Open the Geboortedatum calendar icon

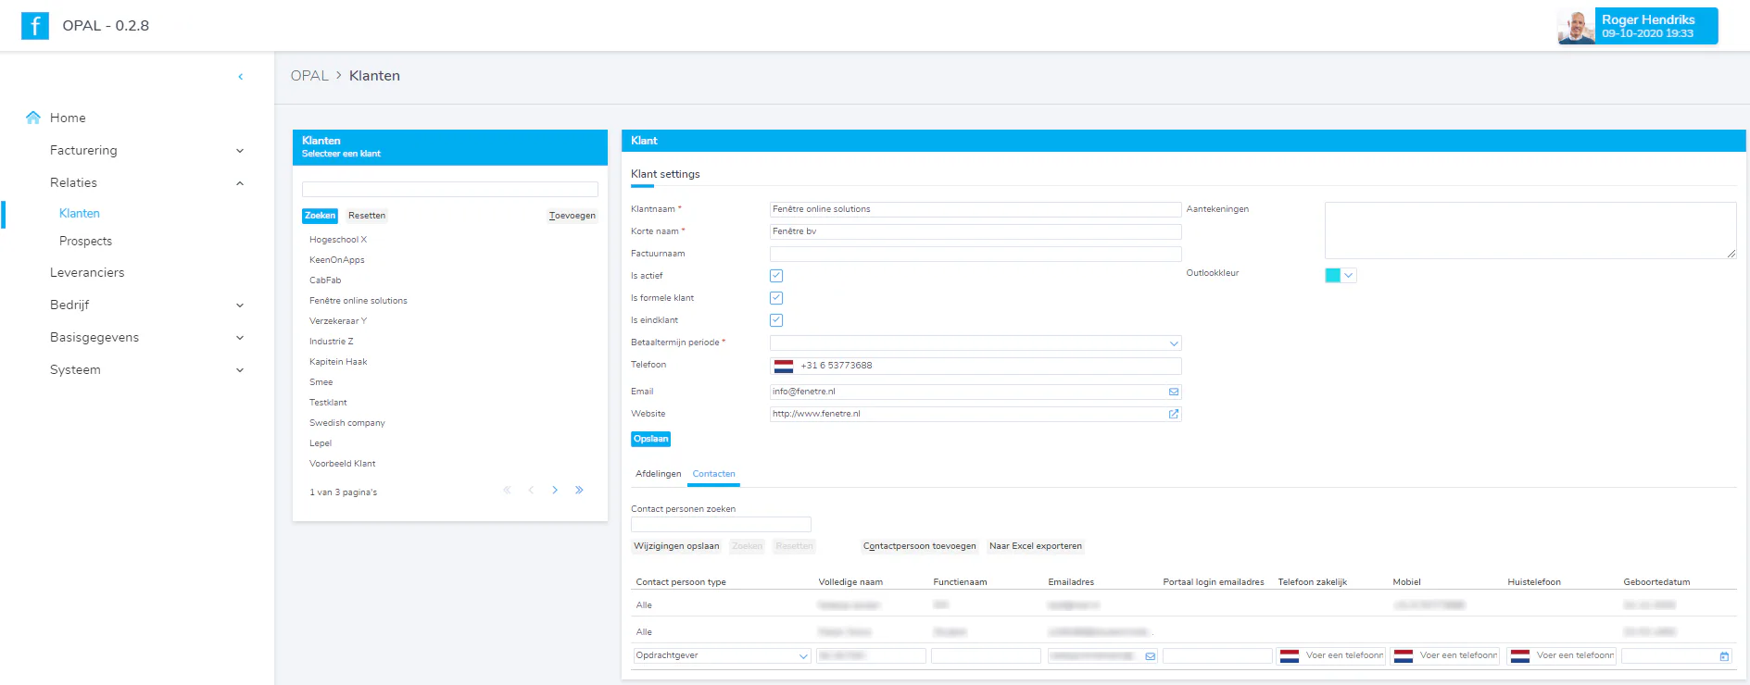1724,656
